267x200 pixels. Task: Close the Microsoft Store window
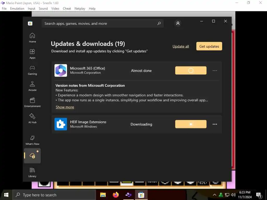(x=226, y=21)
